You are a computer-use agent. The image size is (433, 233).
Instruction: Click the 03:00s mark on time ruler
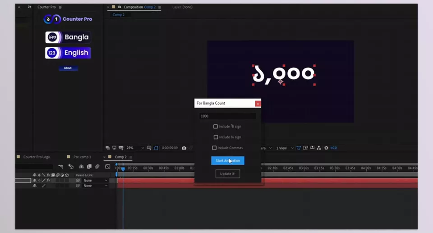pyautogui.click(x=304, y=168)
